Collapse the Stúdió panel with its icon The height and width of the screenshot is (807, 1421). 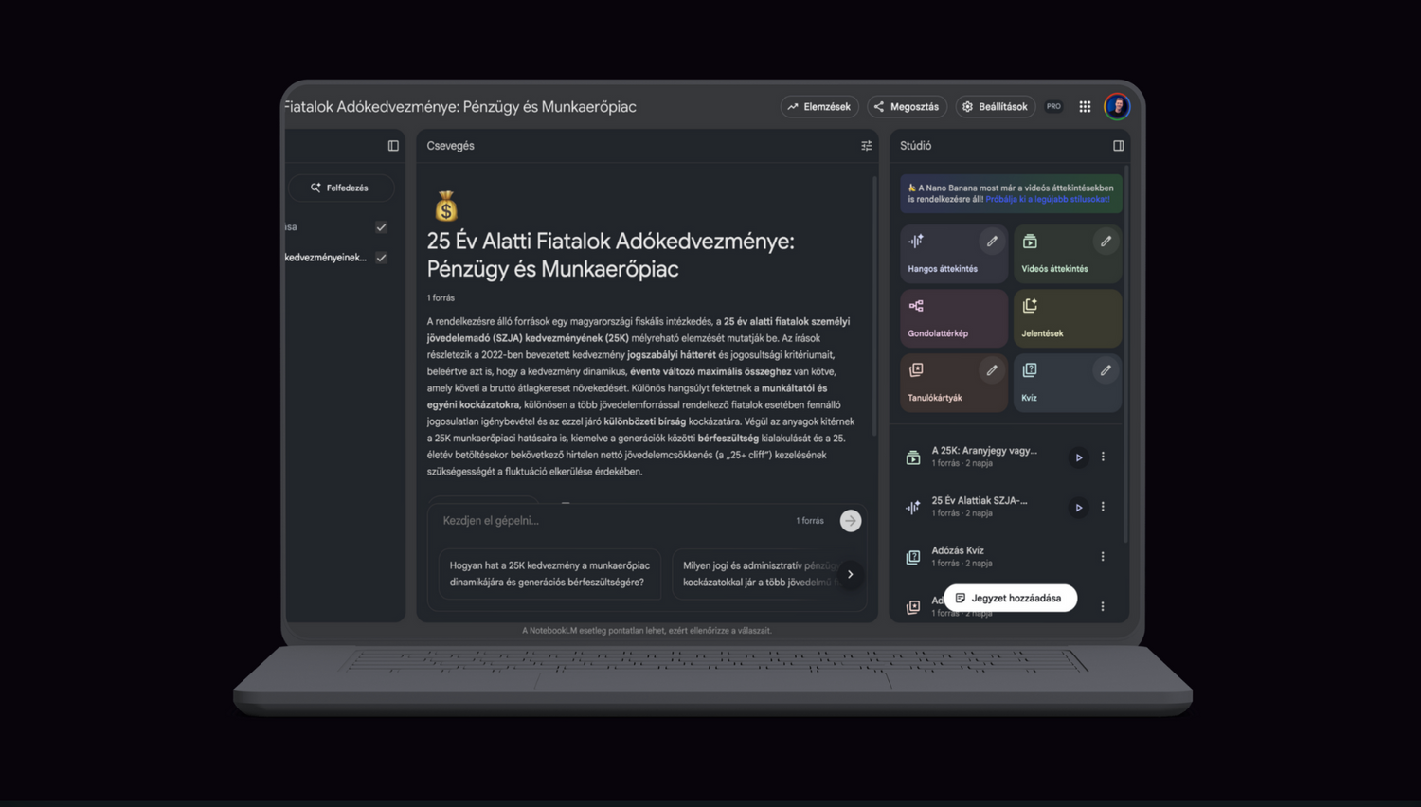click(x=1118, y=146)
